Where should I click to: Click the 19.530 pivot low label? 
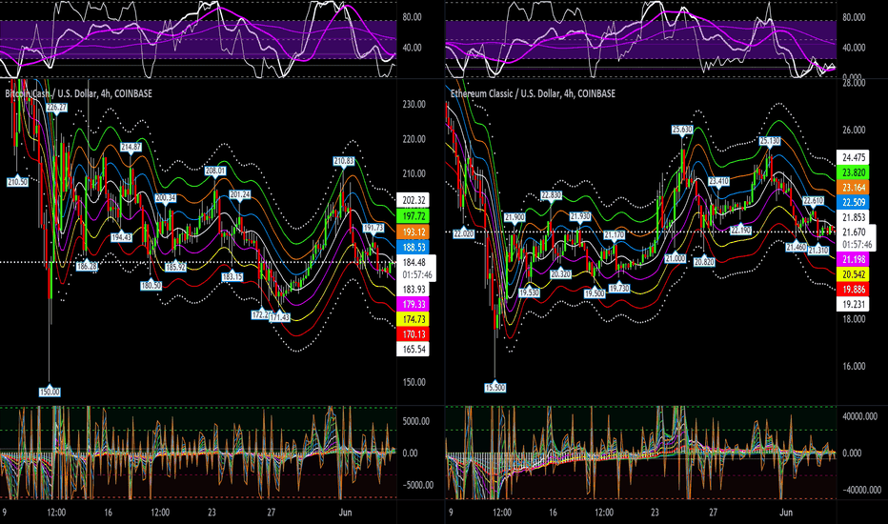(529, 292)
